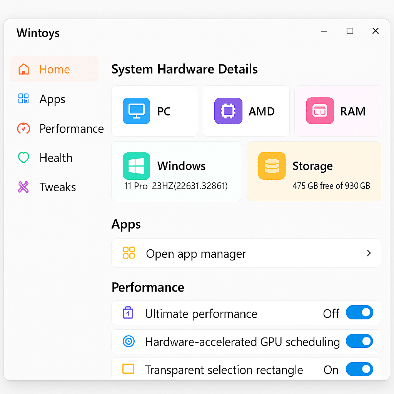Select the Home icon in the sidebar

tap(23, 69)
